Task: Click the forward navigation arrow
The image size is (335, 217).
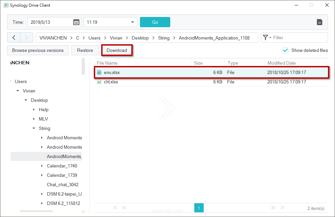Action: (x=26, y=38)
